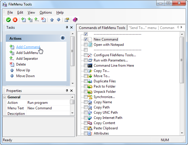Image resolution: width=188 pixels, height=145 pixels.
Task: Collapse the General properties section
Action: pyautogui.click(x=4, y=97)
